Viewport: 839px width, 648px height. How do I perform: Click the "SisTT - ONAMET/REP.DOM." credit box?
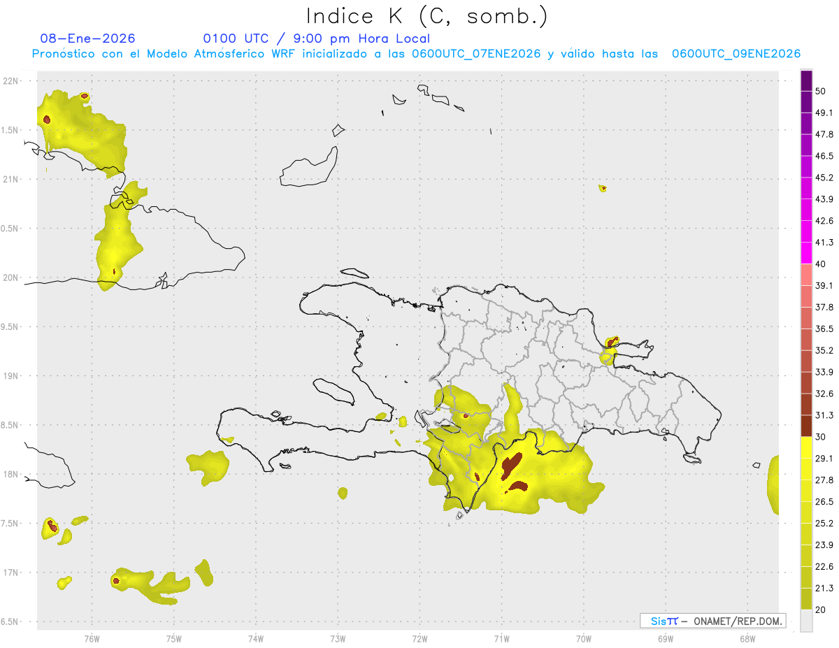point(712,621)
